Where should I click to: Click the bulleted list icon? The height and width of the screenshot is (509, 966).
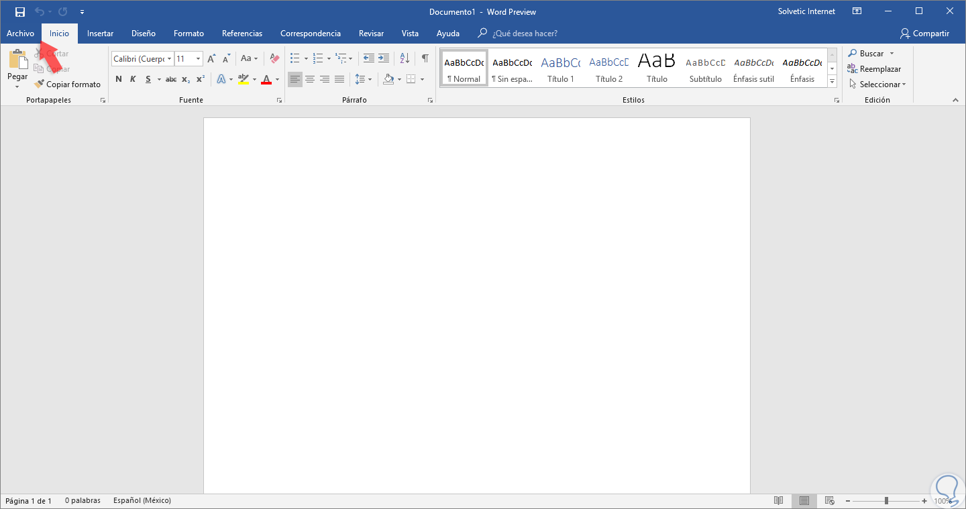point(294,58)
